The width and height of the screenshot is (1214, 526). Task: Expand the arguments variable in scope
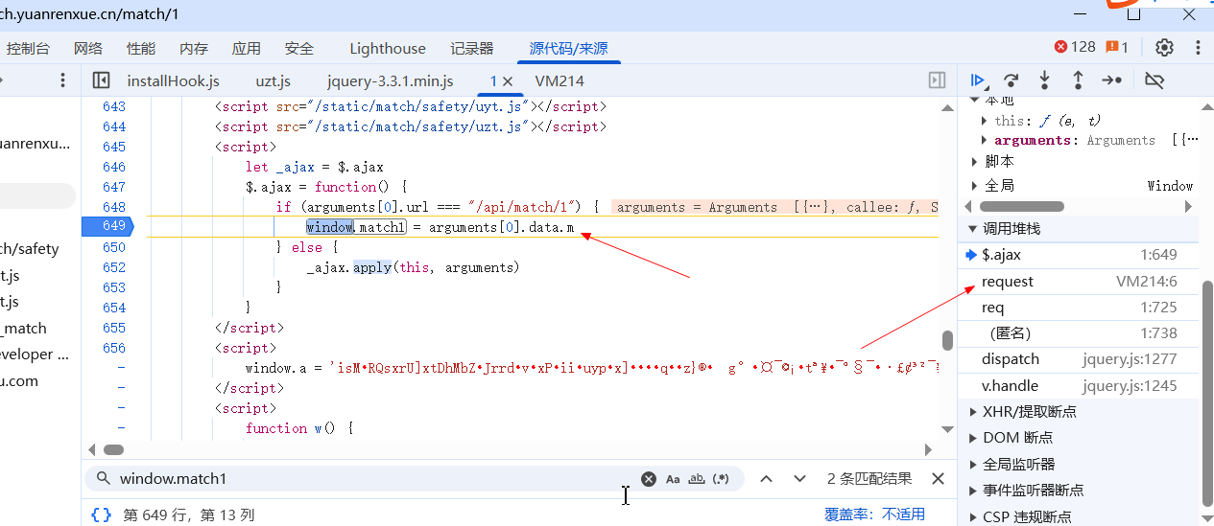tap(985, 140)
